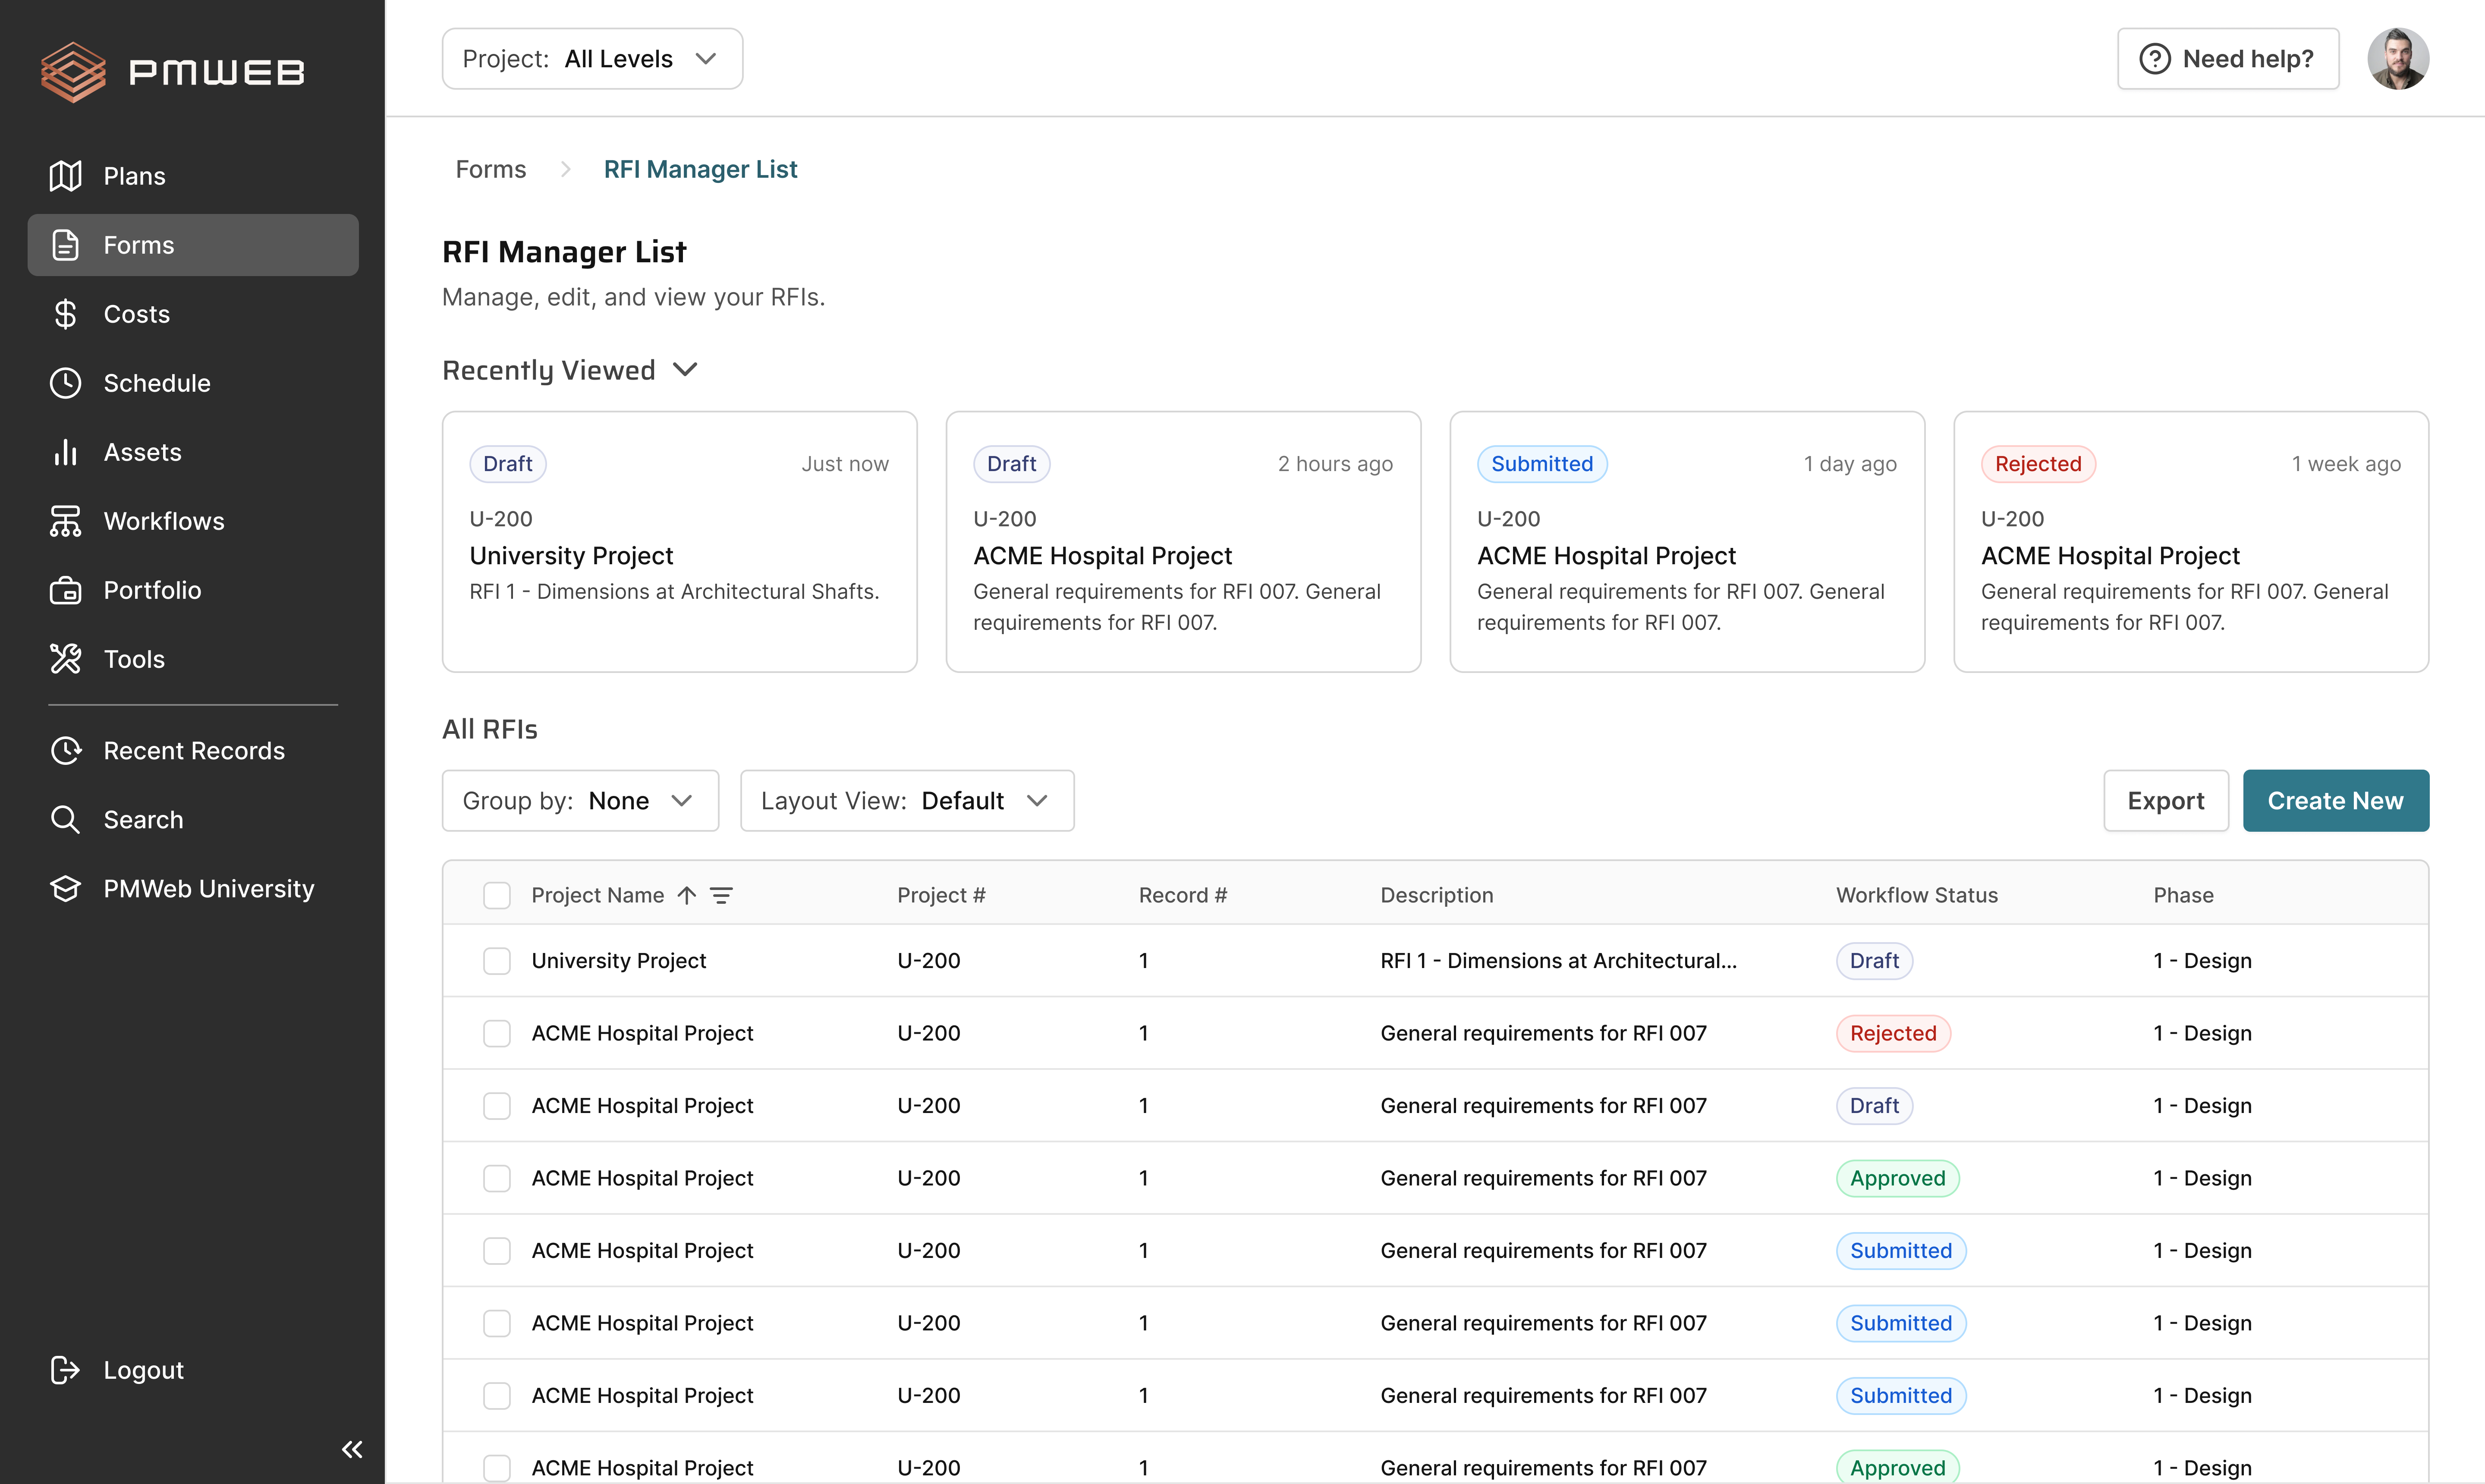Open Plans in the sidebar
This screenshot has width=2485, height=1484.
[x=193, y=176]
